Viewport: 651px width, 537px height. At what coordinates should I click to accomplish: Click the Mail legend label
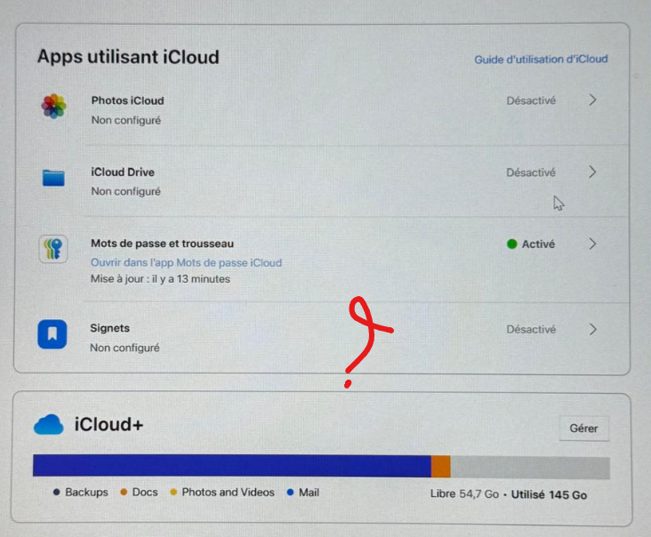pos(309,493)
